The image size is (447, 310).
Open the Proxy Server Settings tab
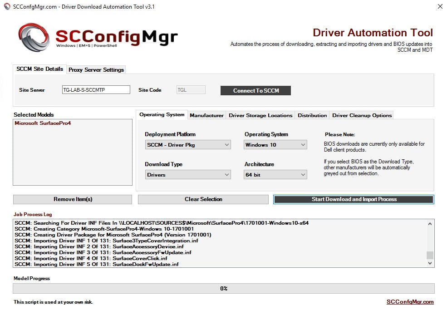pos(96,69)
